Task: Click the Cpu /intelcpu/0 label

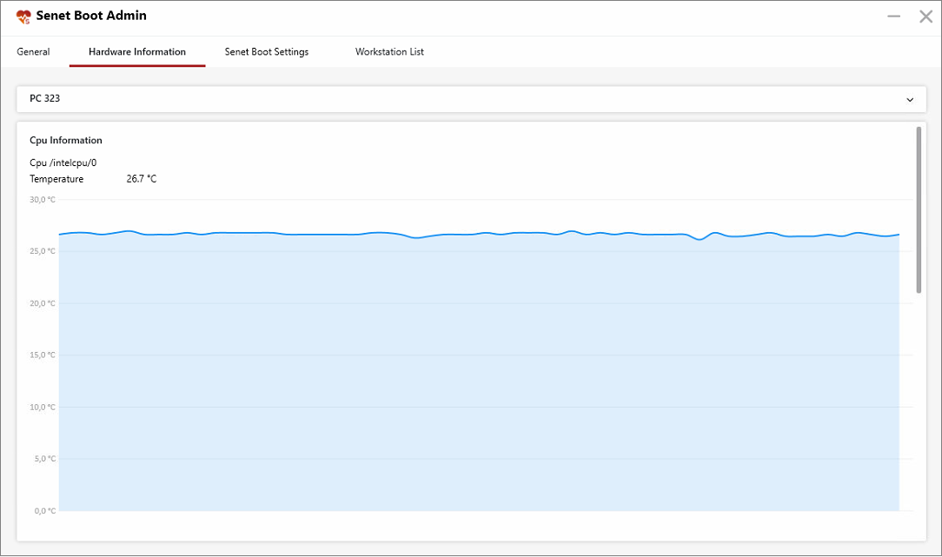Action: point(63,162)
